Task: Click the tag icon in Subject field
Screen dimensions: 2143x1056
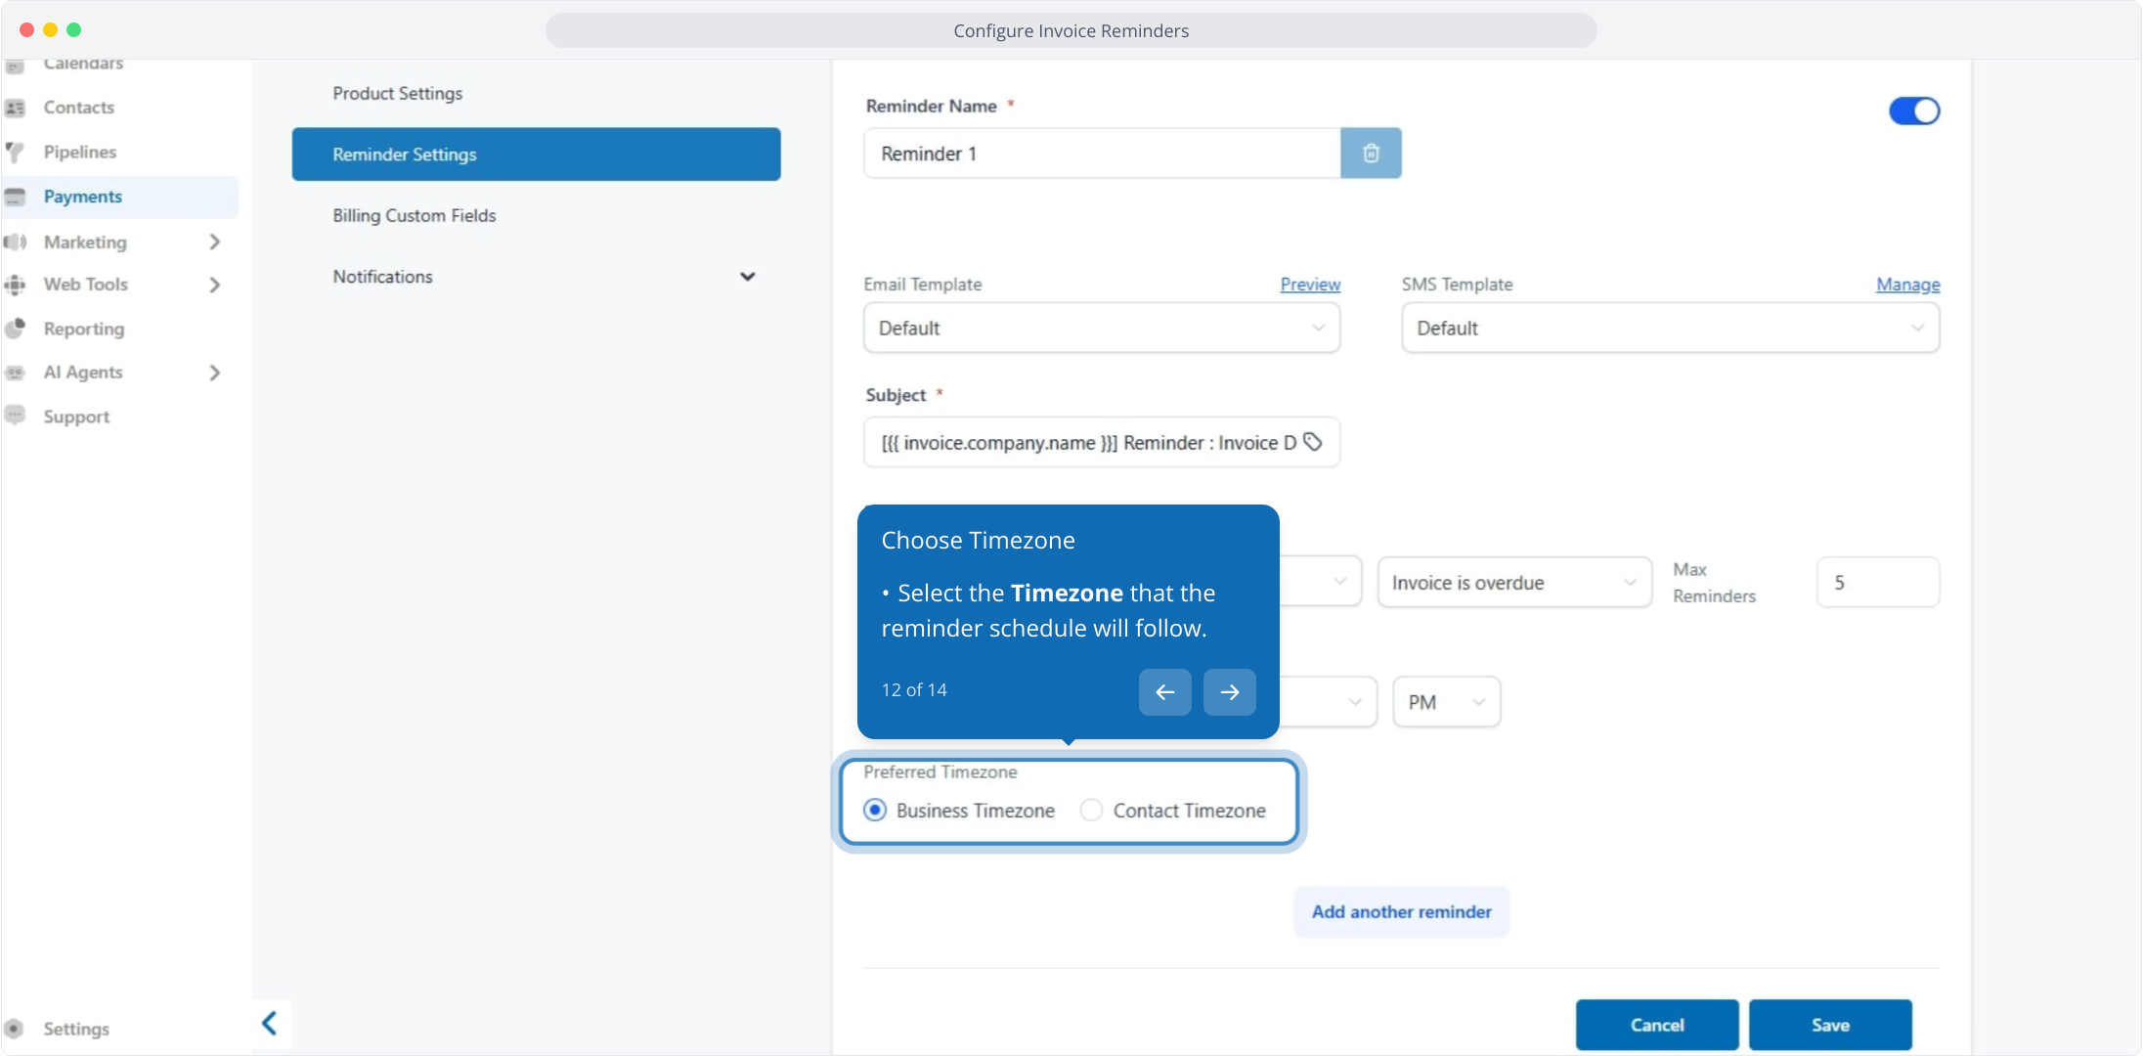Action: click(1313, 442)
